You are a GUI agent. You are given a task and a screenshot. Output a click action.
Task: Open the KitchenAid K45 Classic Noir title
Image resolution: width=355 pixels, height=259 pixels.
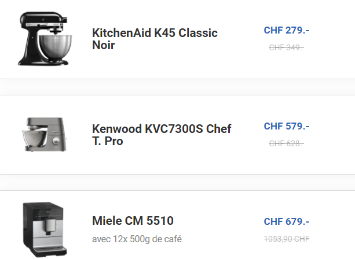click(155, 39)
